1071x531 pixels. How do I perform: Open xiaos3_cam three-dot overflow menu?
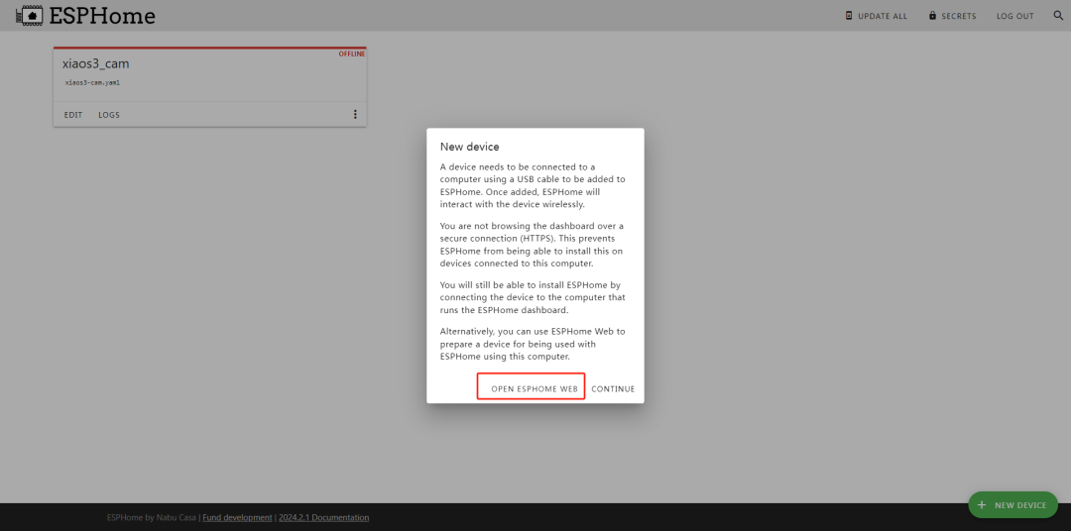tap(354, 115)
